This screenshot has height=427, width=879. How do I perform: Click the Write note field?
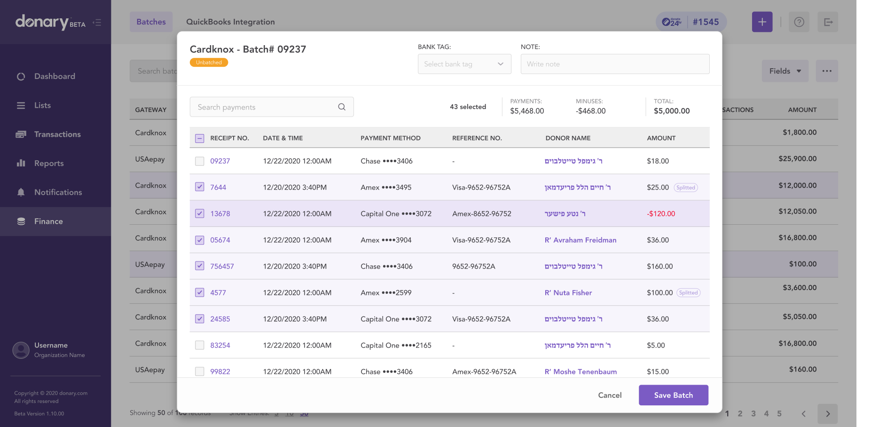click(615, 64)
